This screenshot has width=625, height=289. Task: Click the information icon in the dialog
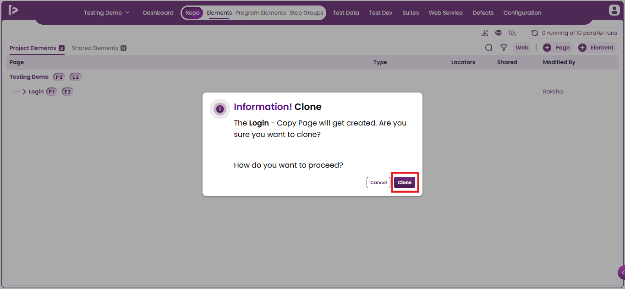click(220, 109)
